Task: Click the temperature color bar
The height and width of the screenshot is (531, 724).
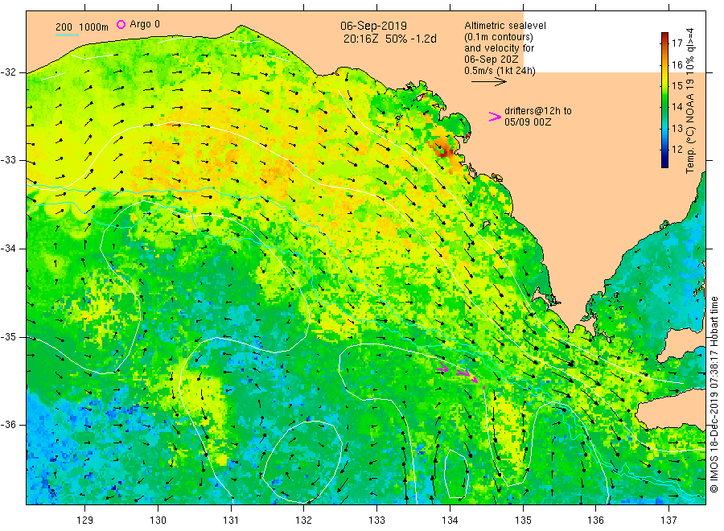Action: tap(665, 100)
